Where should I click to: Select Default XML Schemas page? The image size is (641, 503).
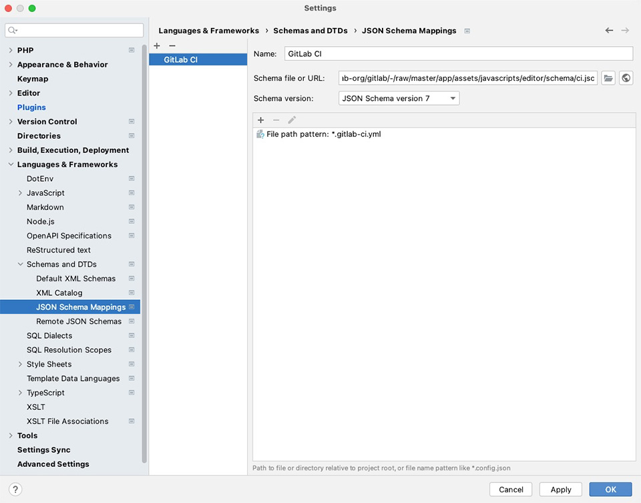point(76,278)
